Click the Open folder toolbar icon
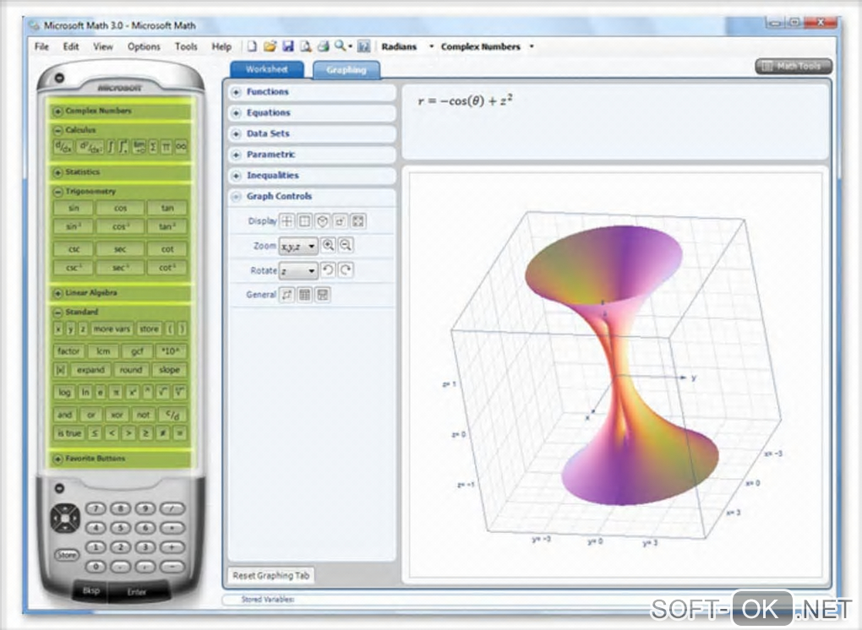 point(270,46)
